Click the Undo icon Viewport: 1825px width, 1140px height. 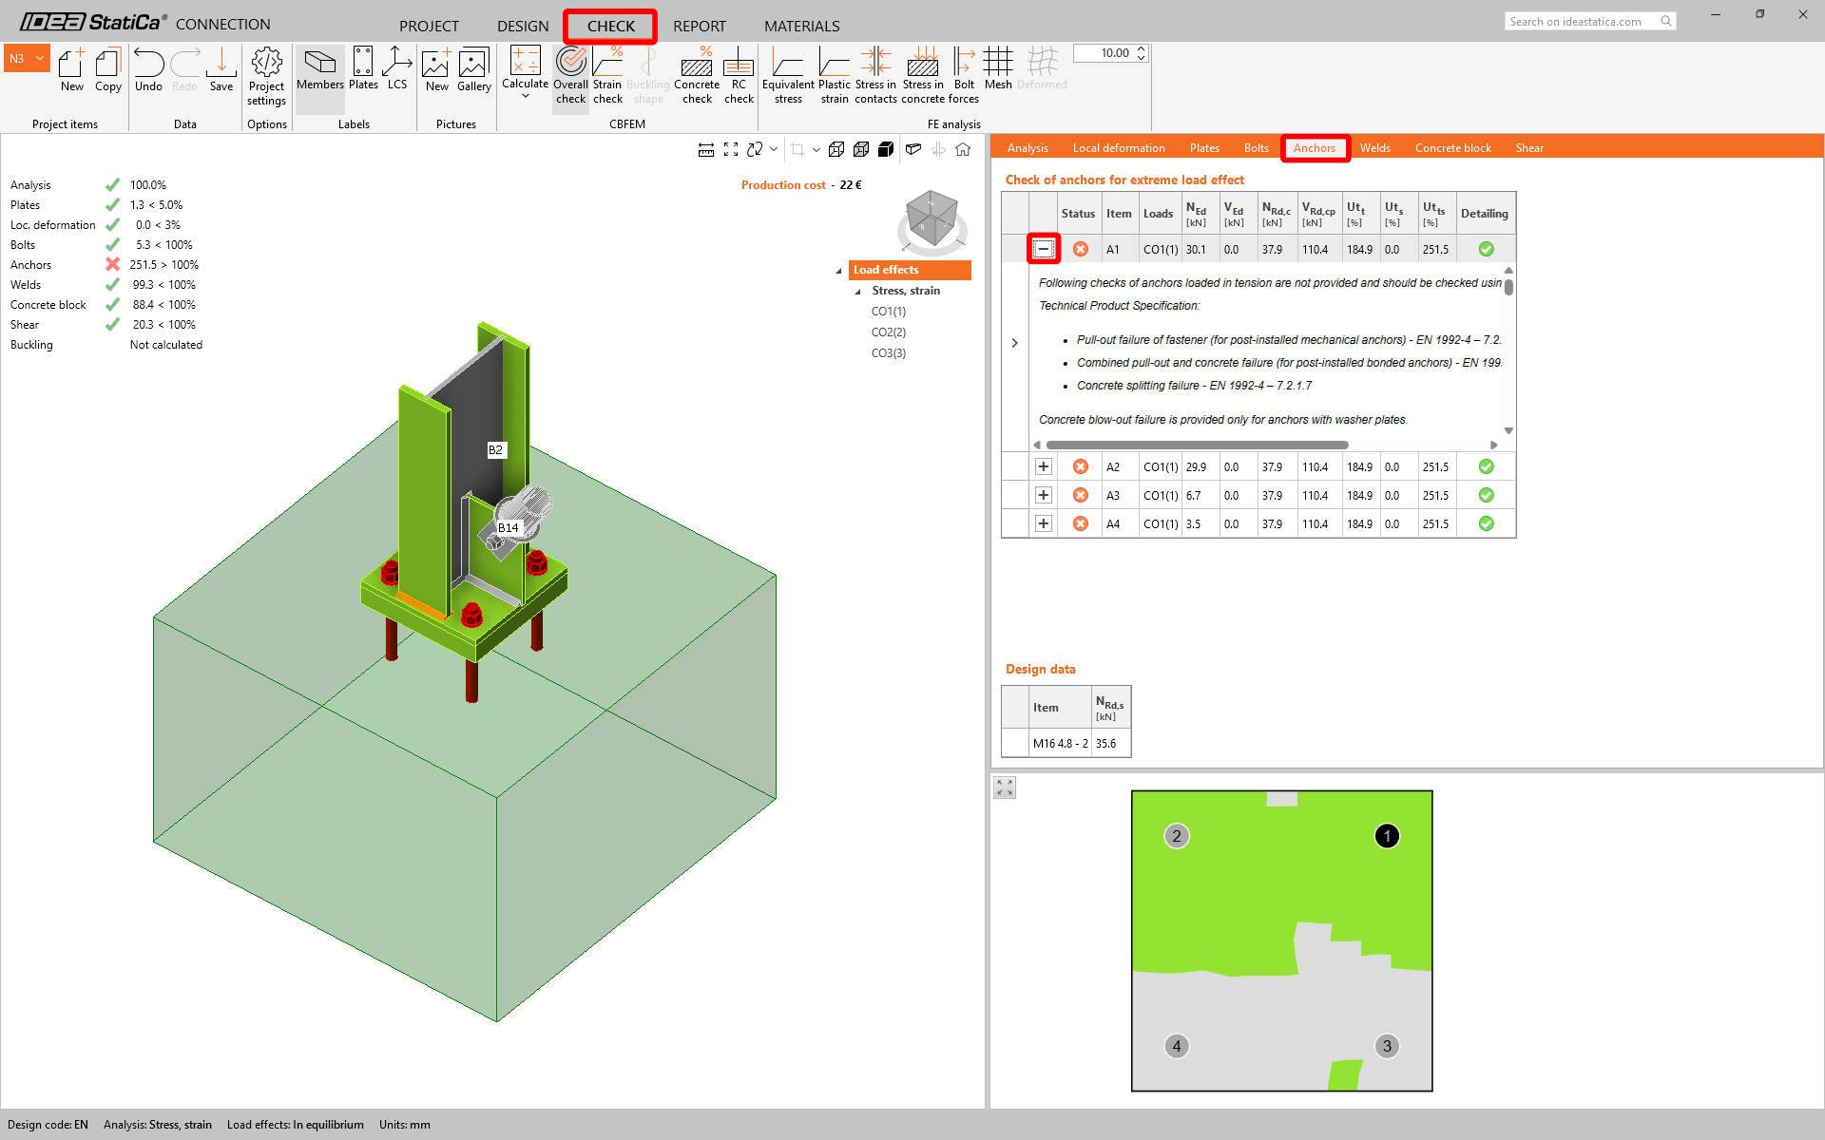[148, 66]
